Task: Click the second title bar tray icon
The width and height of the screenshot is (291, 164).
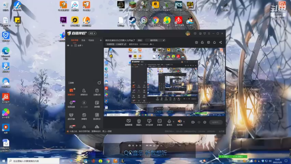Action: [200, 34]
